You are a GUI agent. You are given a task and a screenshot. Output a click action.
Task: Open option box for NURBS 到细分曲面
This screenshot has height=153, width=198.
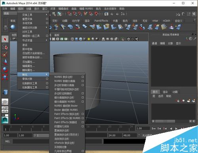[83, 81]
